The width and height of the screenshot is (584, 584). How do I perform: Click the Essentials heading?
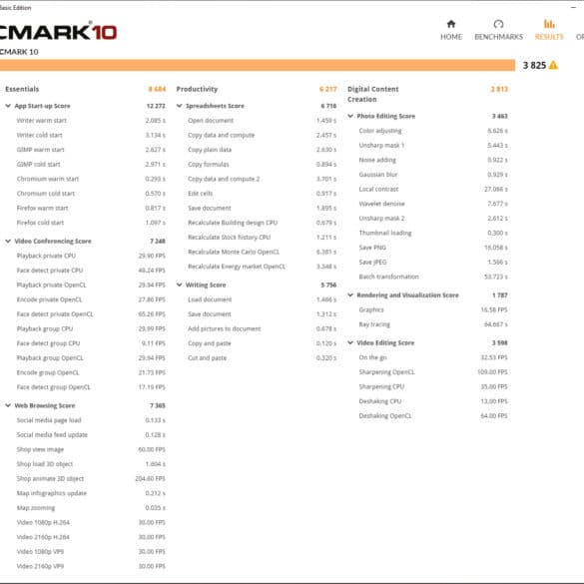click(22, 89)
